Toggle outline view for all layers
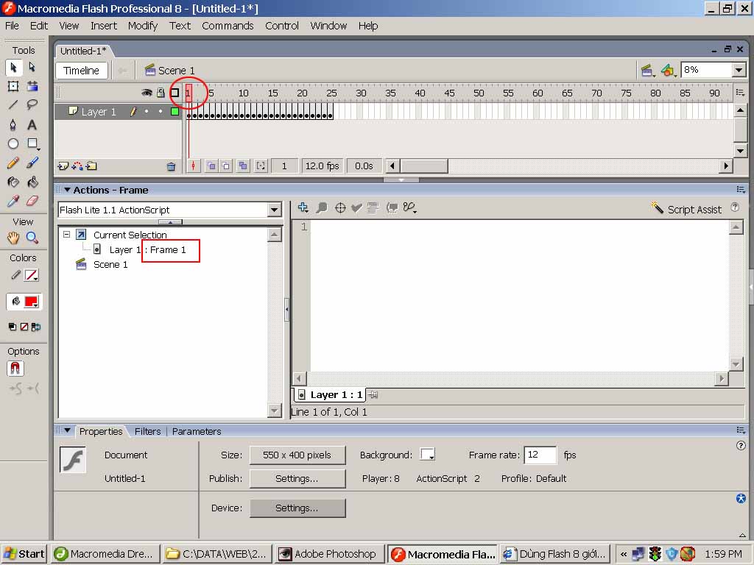The width and height of the screenshot is (754, 565). (175, 93)
